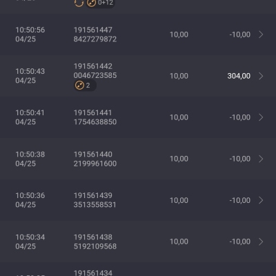The height and width of the screenshot is (276, 276).
Task: Open chevron for the 10:50:41 bet row
Action: click(x=261, y=117)
